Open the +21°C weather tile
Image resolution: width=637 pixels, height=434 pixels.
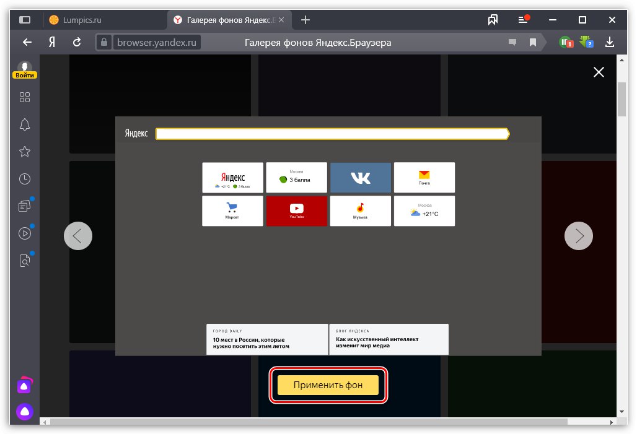click(424, 210)
